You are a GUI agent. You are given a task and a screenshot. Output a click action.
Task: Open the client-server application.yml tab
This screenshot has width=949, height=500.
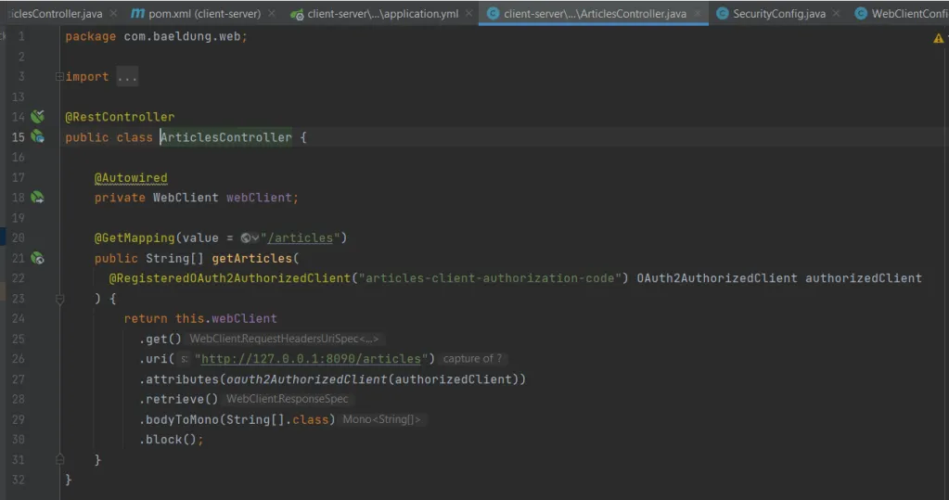click(382, 13)
